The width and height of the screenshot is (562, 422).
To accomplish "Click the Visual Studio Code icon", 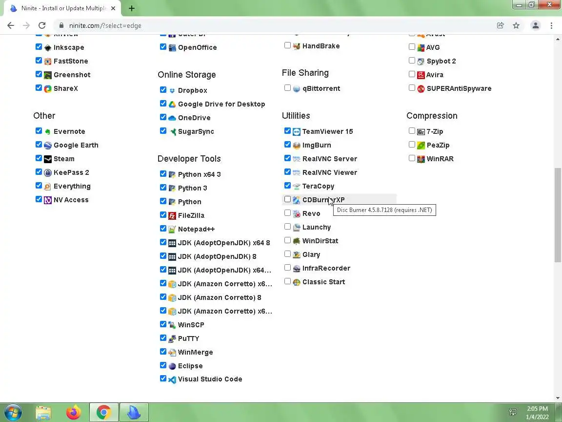I will (x=172, y=380).
